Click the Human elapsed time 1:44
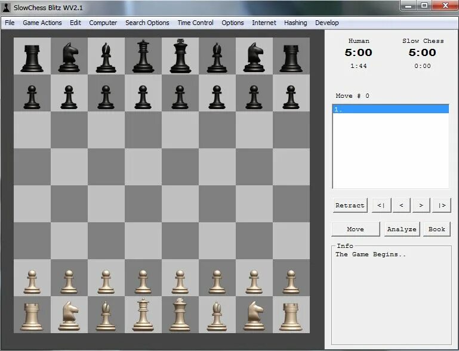 [359, 66]
